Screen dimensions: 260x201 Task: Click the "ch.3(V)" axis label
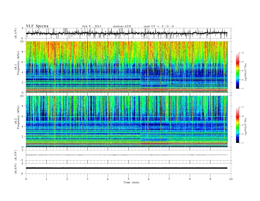15,155
